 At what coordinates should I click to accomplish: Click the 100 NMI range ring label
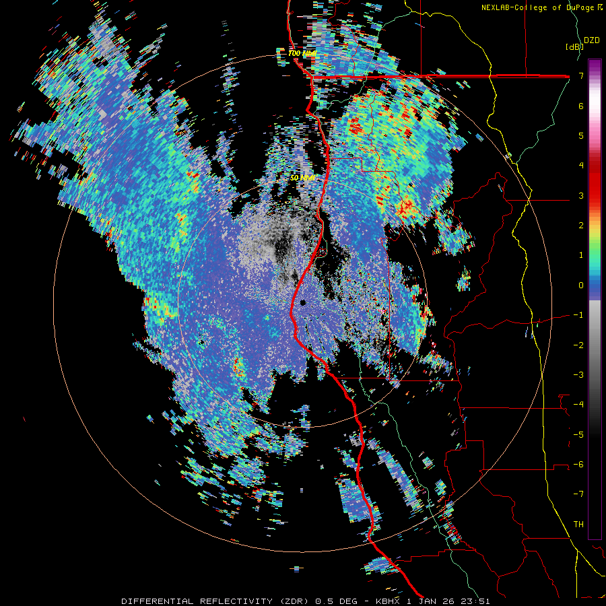tap(302, 53)
